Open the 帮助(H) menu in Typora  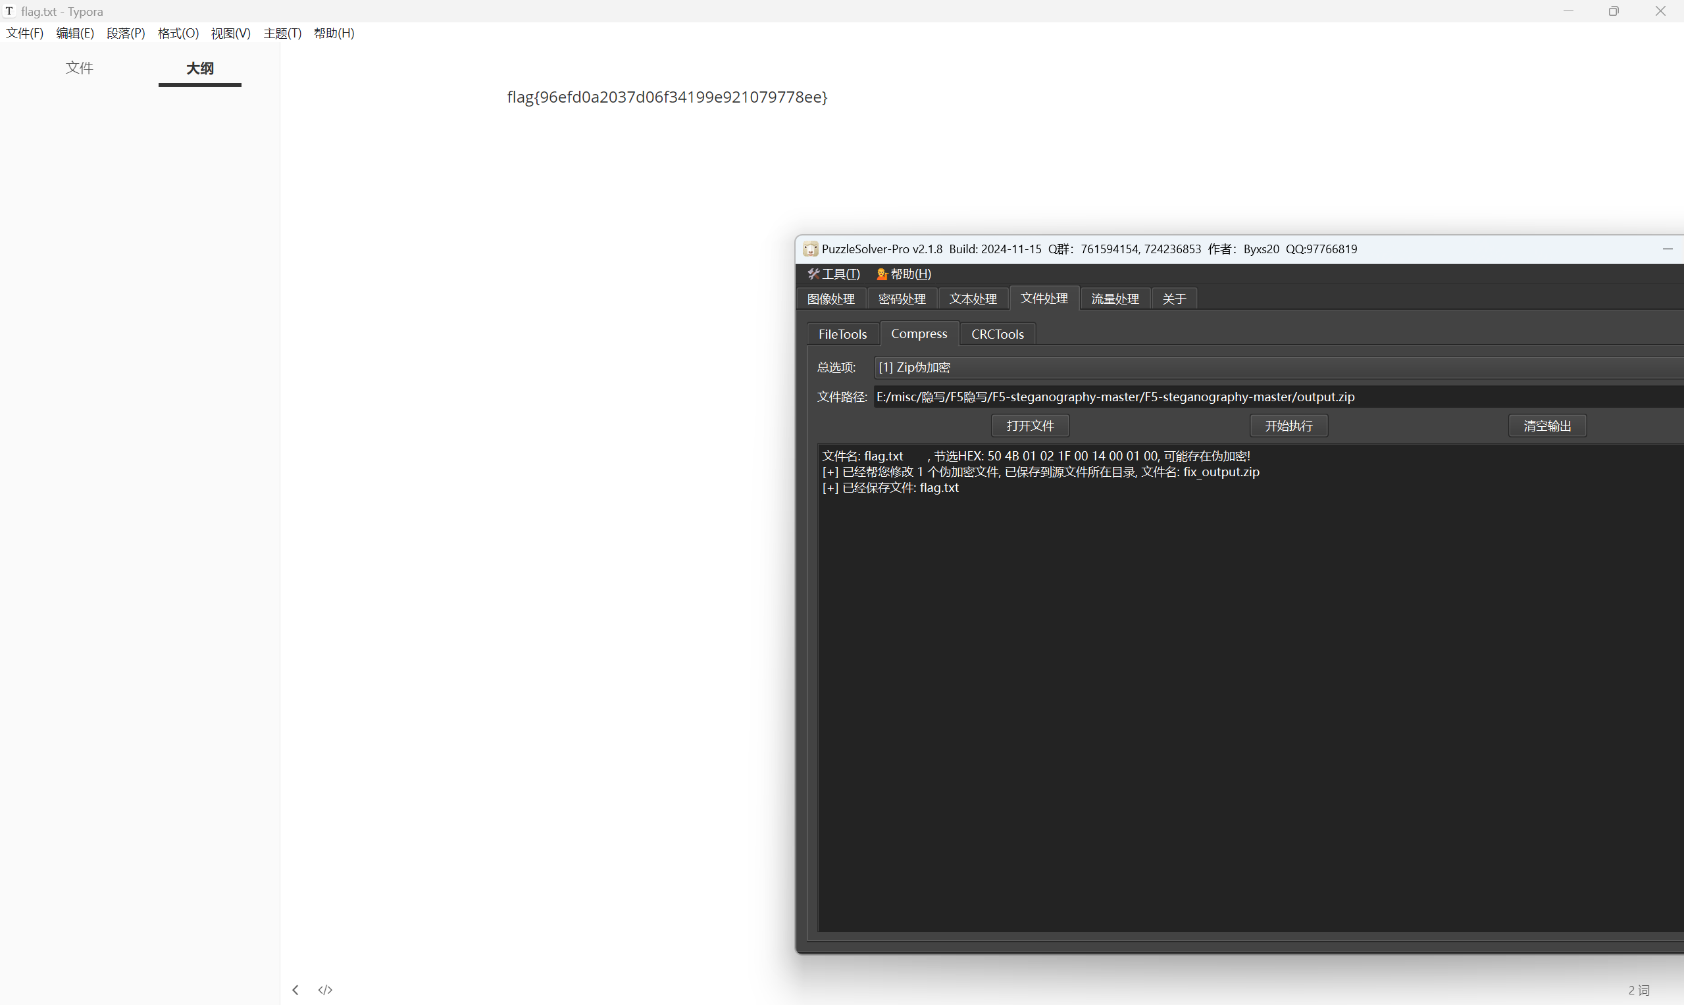point(333,33)
